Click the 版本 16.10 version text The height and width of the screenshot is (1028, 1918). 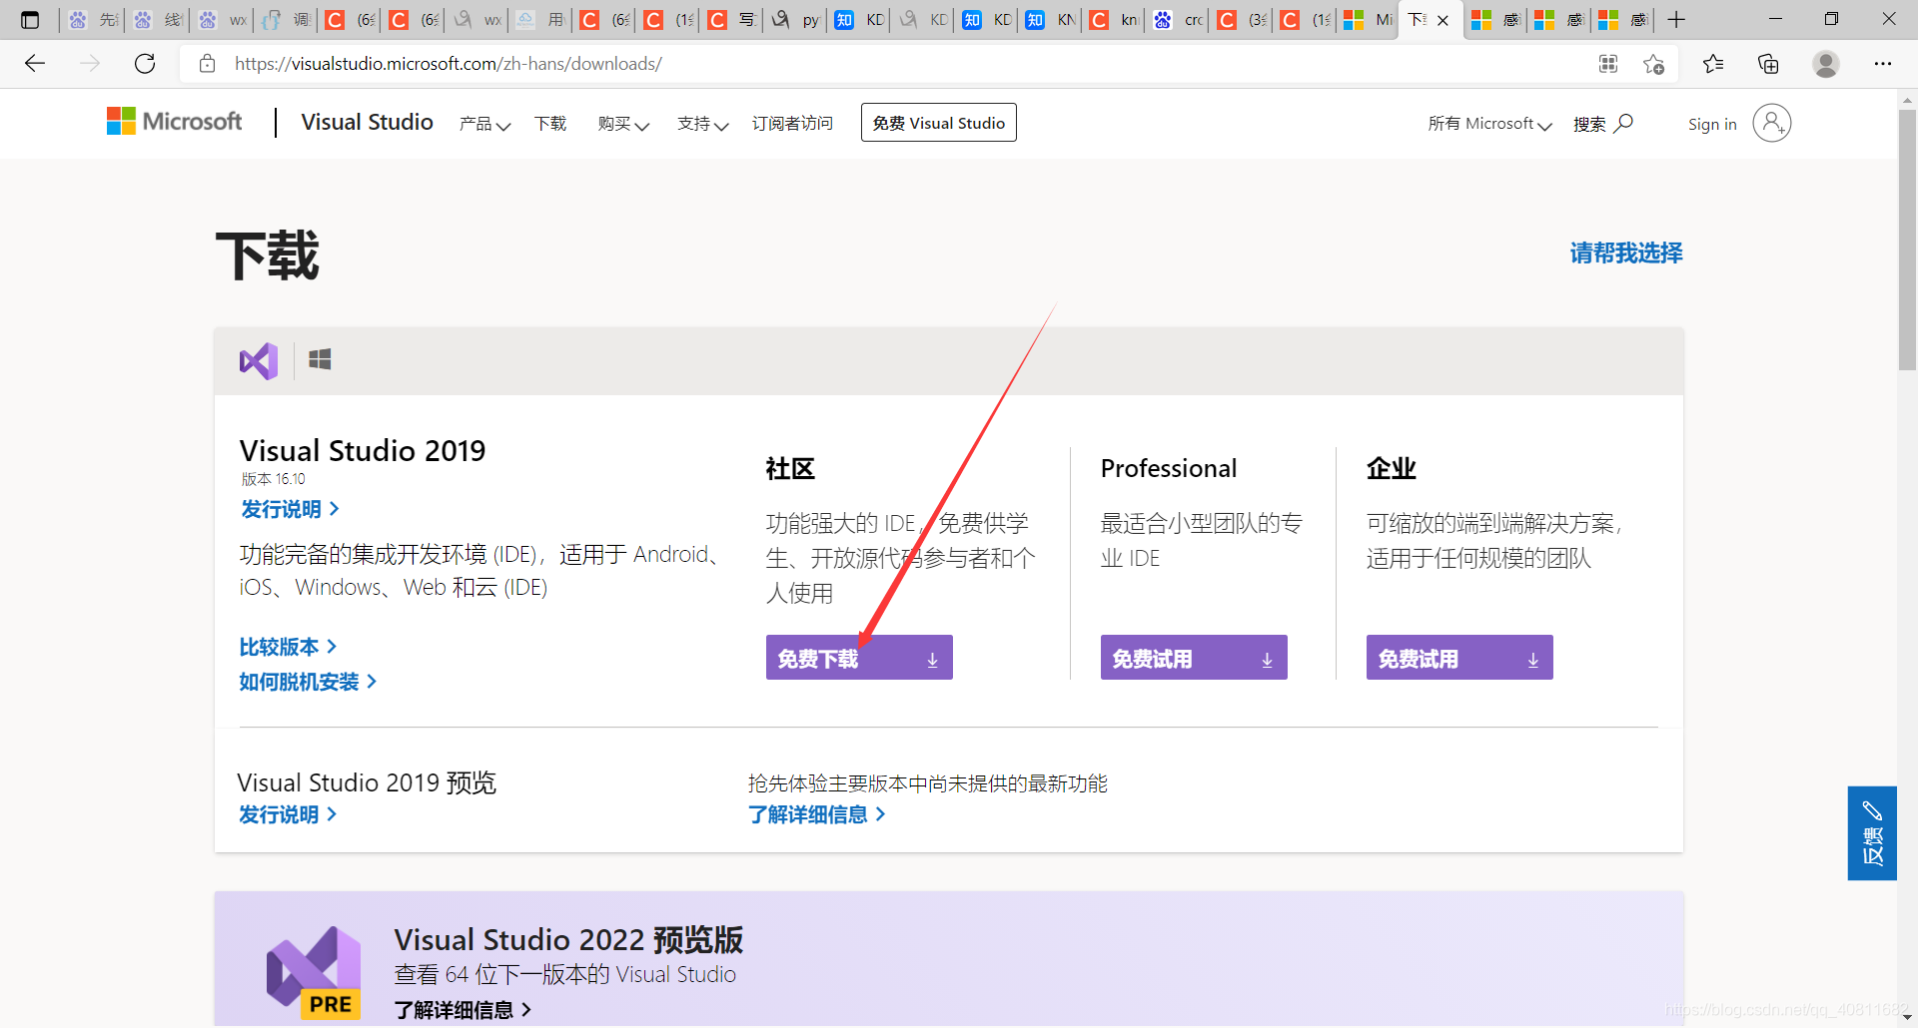pyautogui.click(x=274, y=479)
